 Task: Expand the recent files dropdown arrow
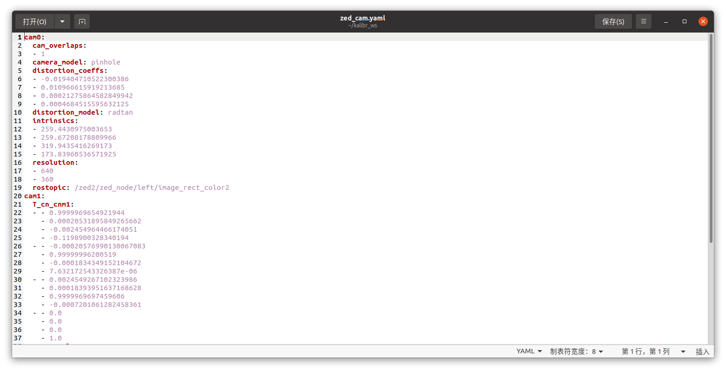point(62,21)
